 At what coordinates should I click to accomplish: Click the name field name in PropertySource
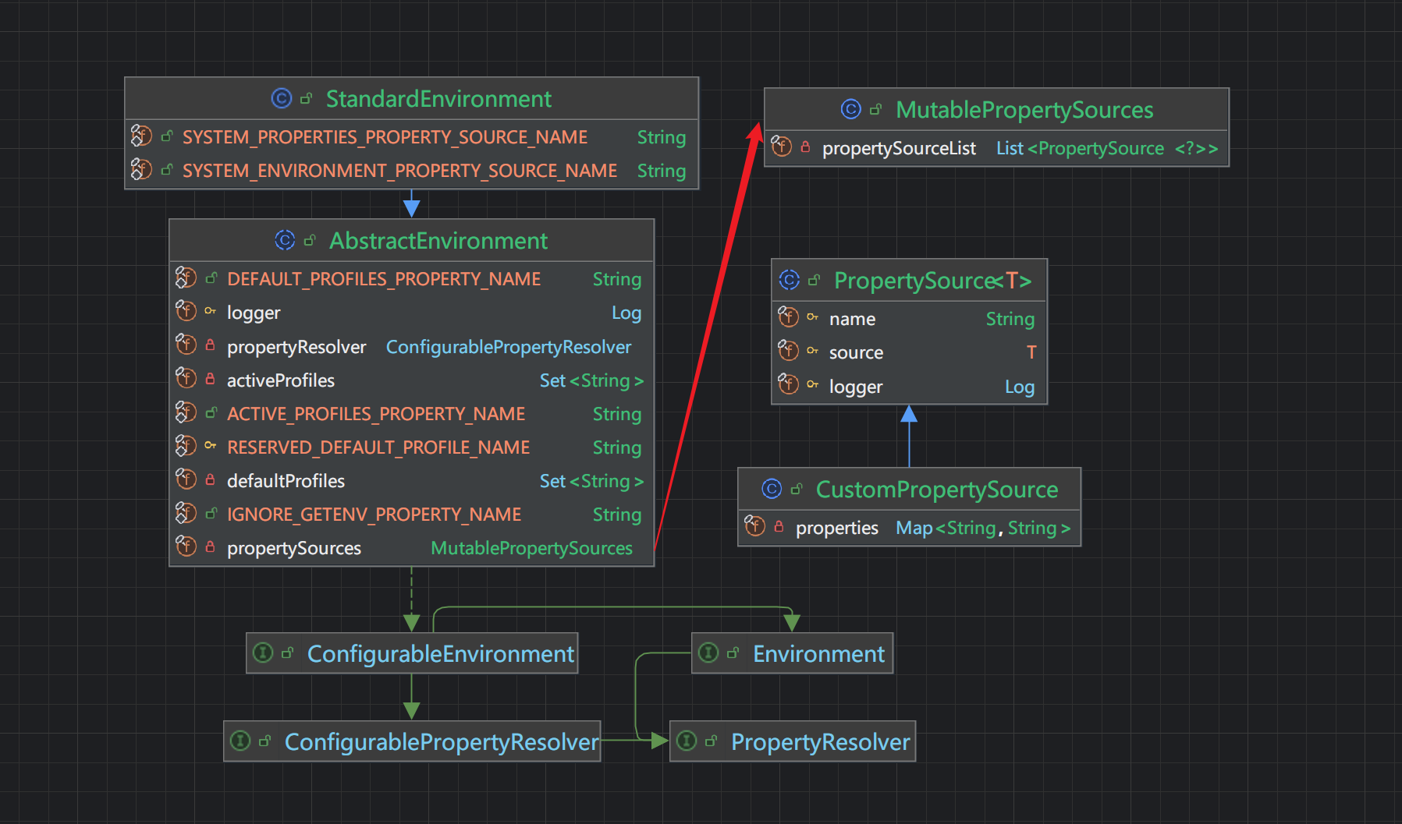click(852, 319)
